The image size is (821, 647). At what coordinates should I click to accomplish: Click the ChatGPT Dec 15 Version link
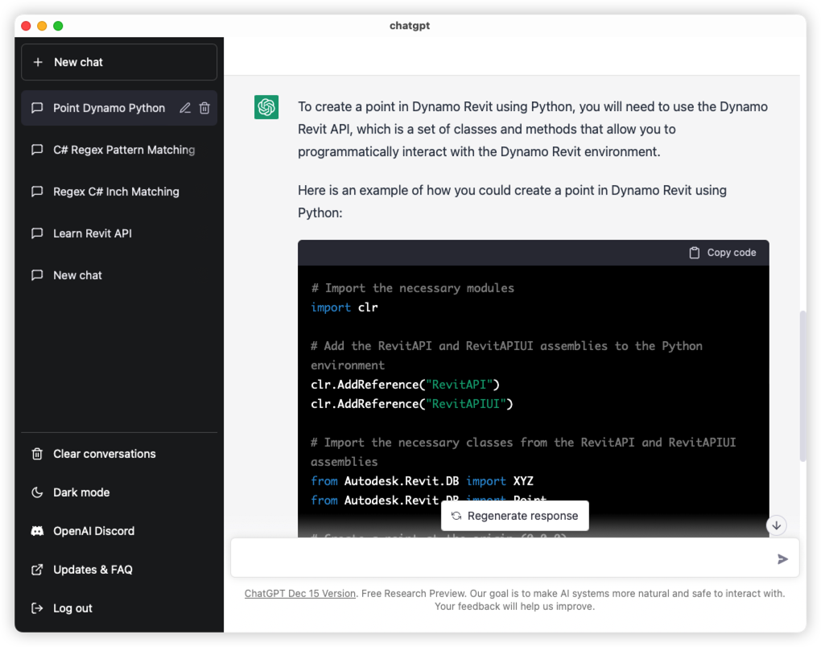(300, 593)
